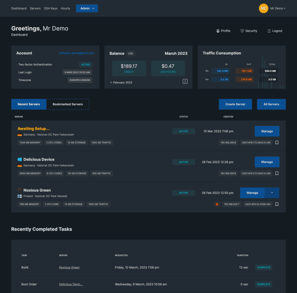Click the two-factor ACTIVE badge
This screenshot has width=297, height=293.
[x=86, y=64]
